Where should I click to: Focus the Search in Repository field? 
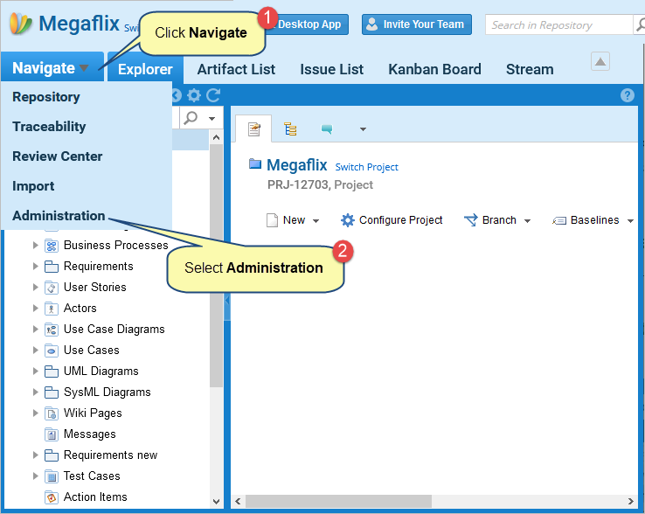coord(559,24)
